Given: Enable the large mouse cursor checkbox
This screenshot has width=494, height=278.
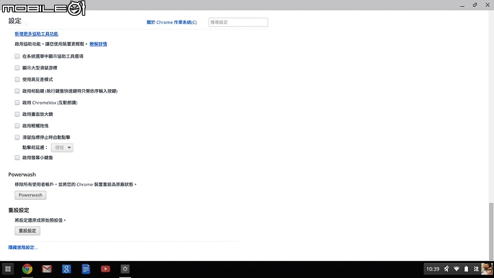Looking at the screenshot, I should (17, 68).
